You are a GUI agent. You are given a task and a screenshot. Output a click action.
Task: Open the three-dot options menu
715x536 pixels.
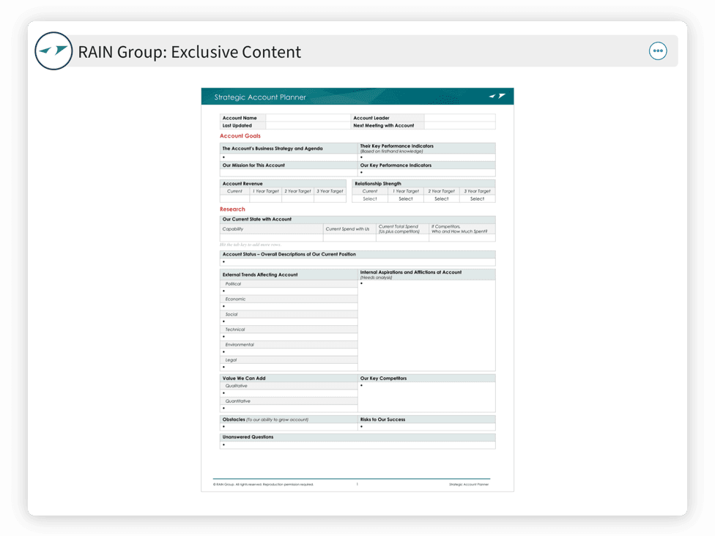click(x=658, y=51)
